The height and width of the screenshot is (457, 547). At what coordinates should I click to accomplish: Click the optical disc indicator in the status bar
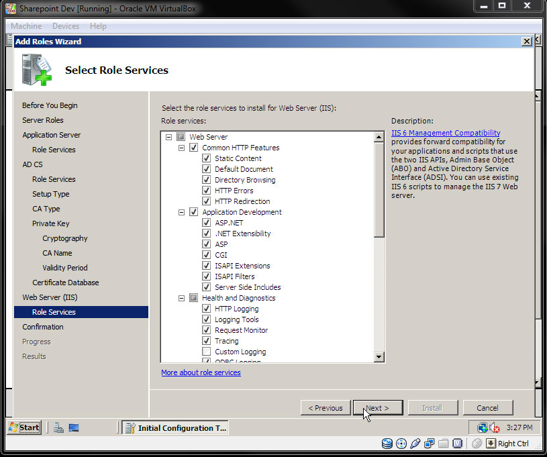pos(401,444)
